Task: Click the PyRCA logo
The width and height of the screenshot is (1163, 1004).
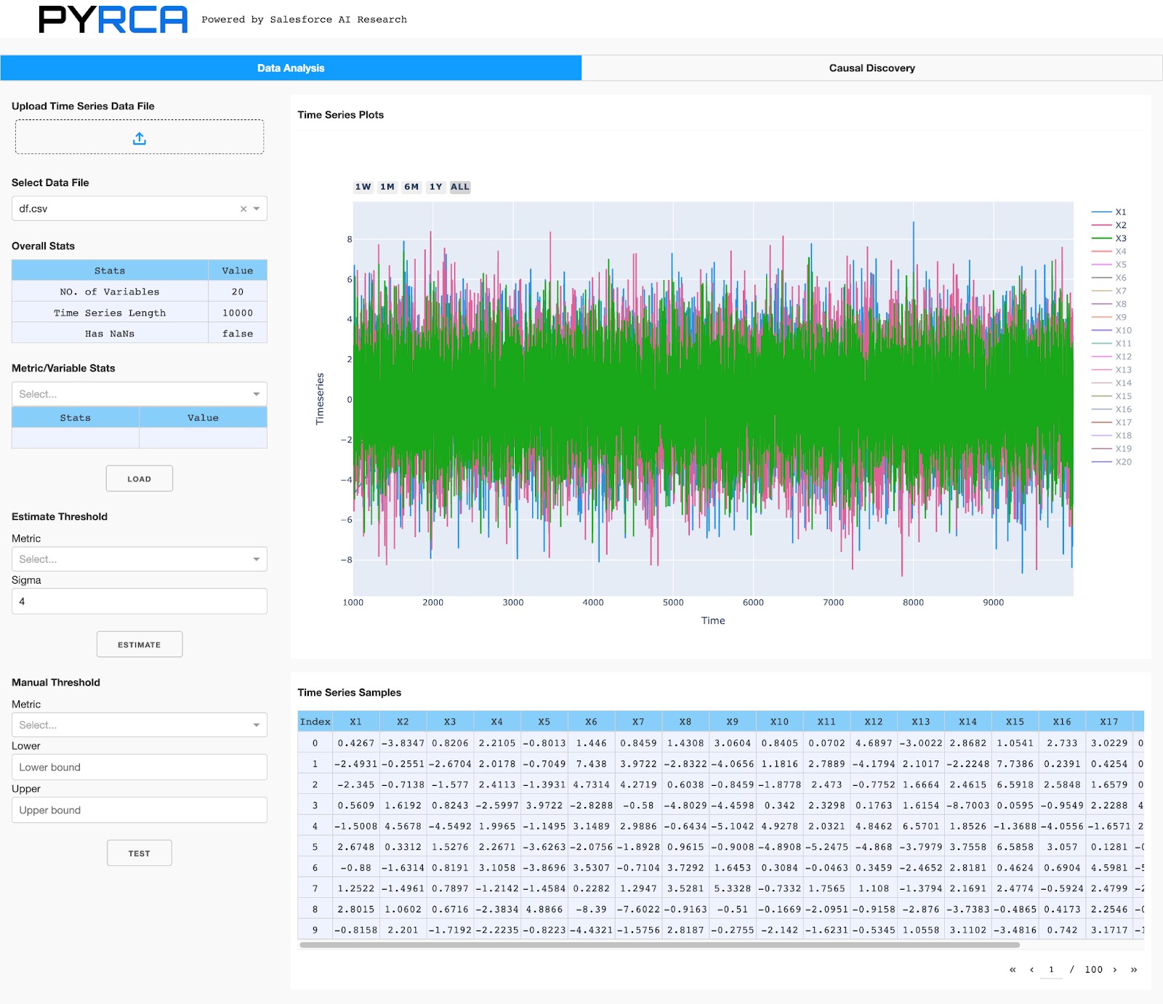Action: (x=113, y=20)
